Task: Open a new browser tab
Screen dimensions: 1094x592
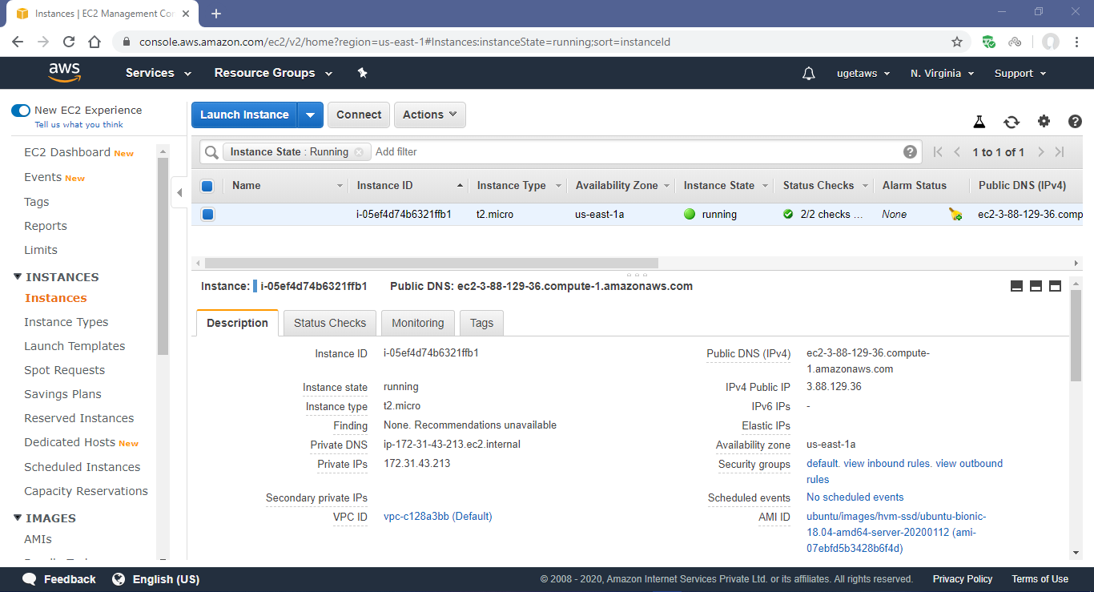Action: coord(215,14)
